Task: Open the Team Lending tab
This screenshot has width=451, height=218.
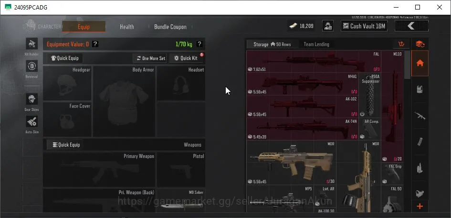Action: click(316, 44)
